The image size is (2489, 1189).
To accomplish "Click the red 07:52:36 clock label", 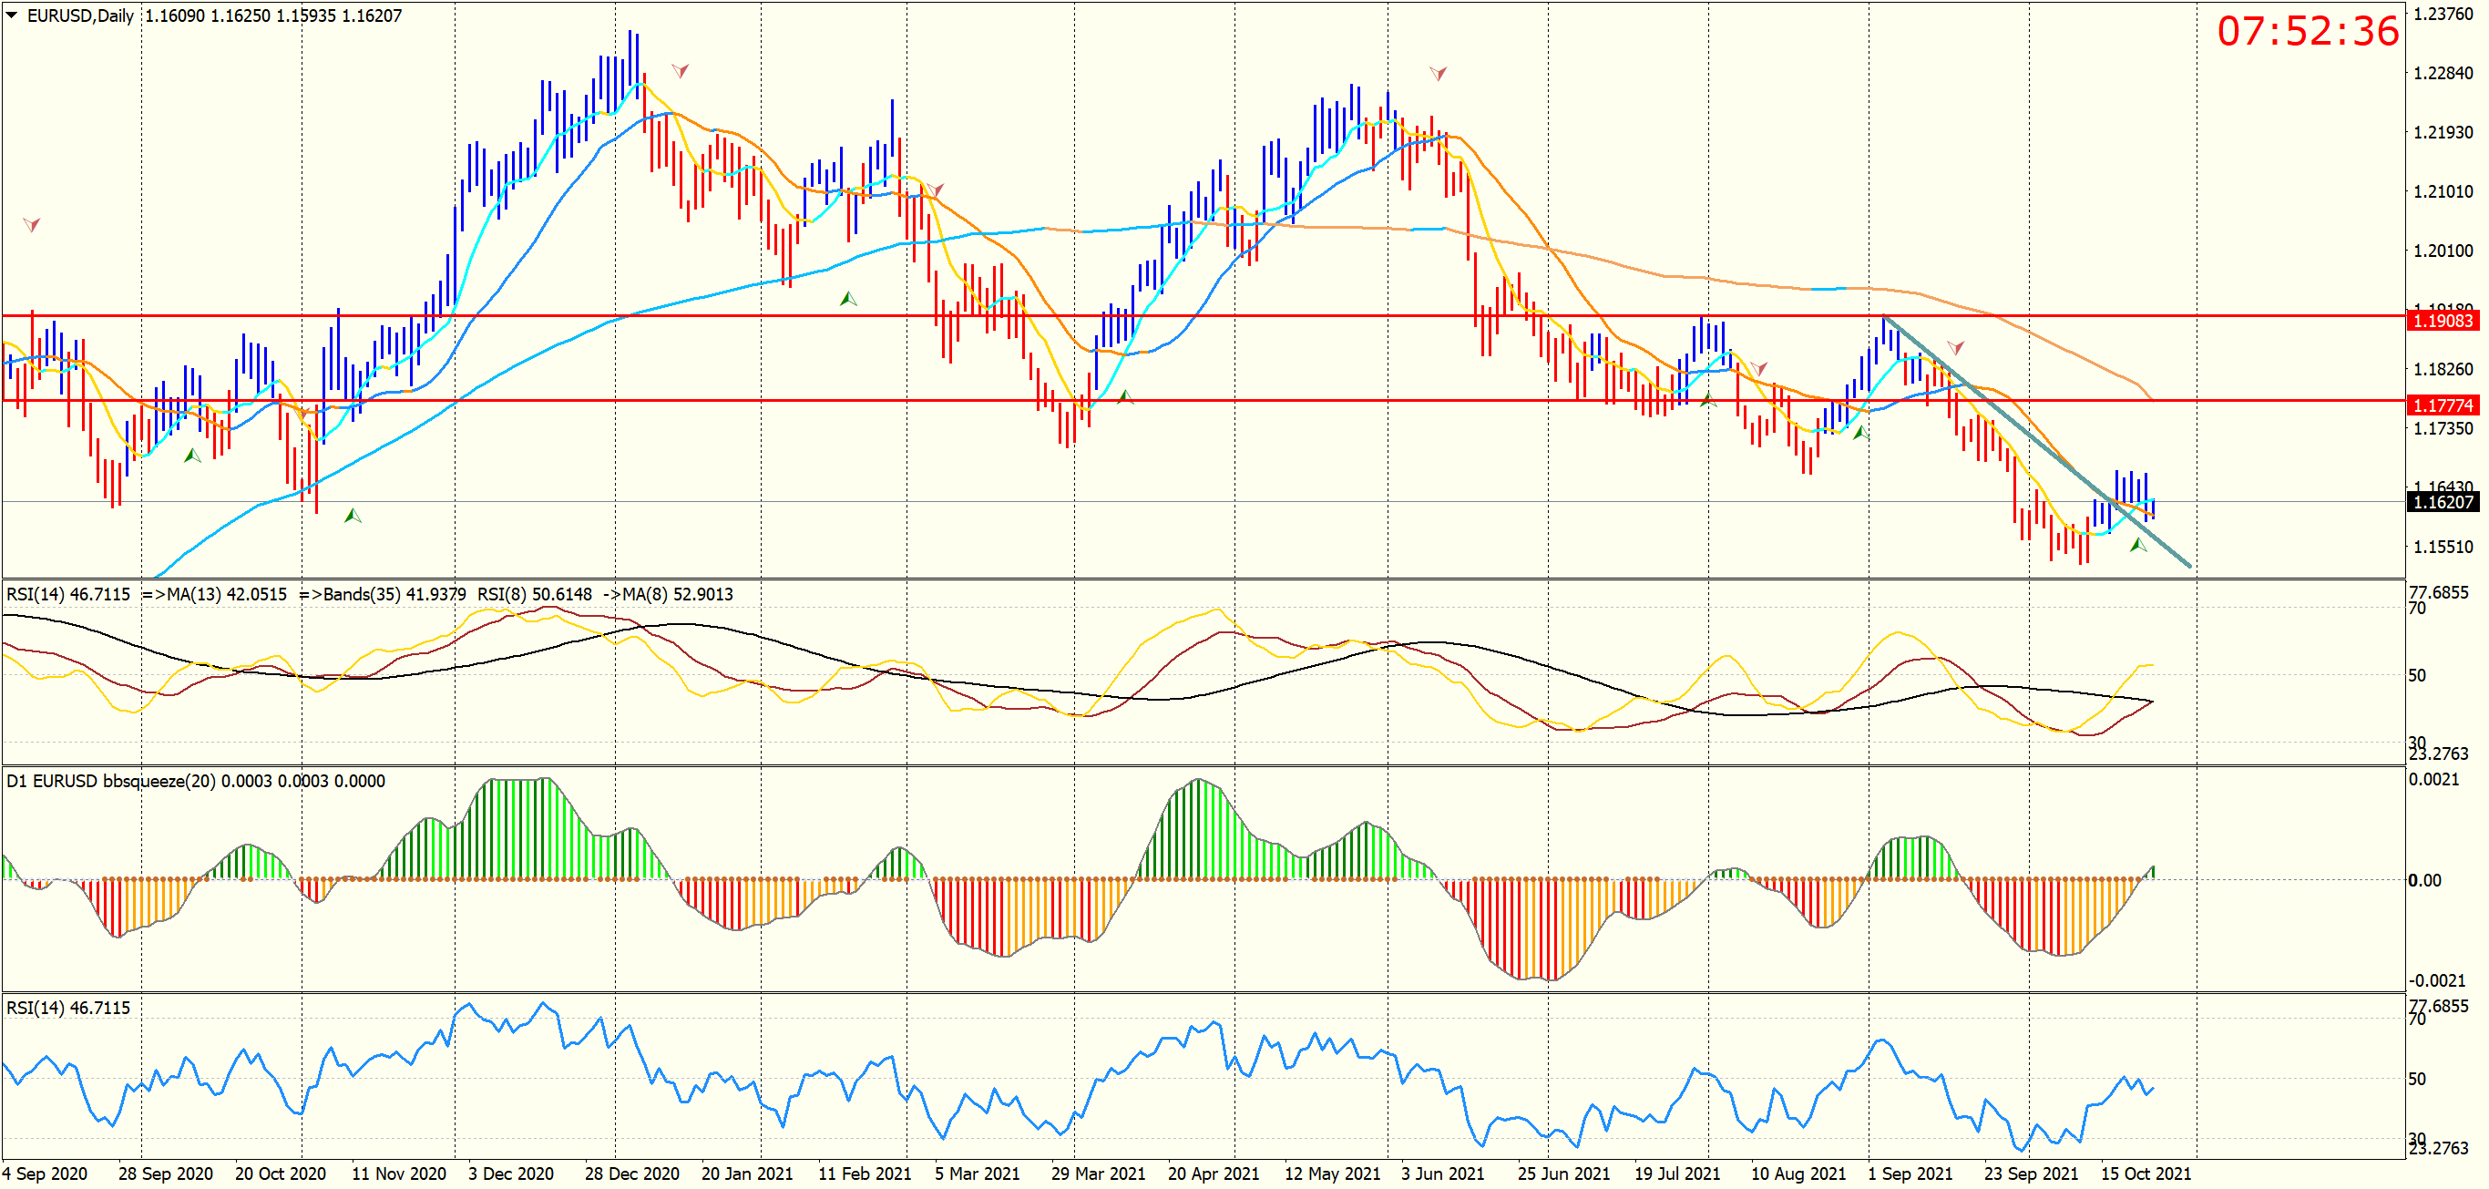I will [x=2308, y=31].
